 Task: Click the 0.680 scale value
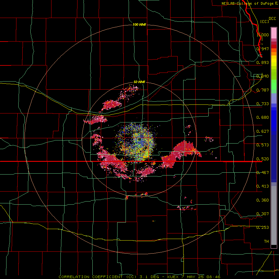pos(263,117)
